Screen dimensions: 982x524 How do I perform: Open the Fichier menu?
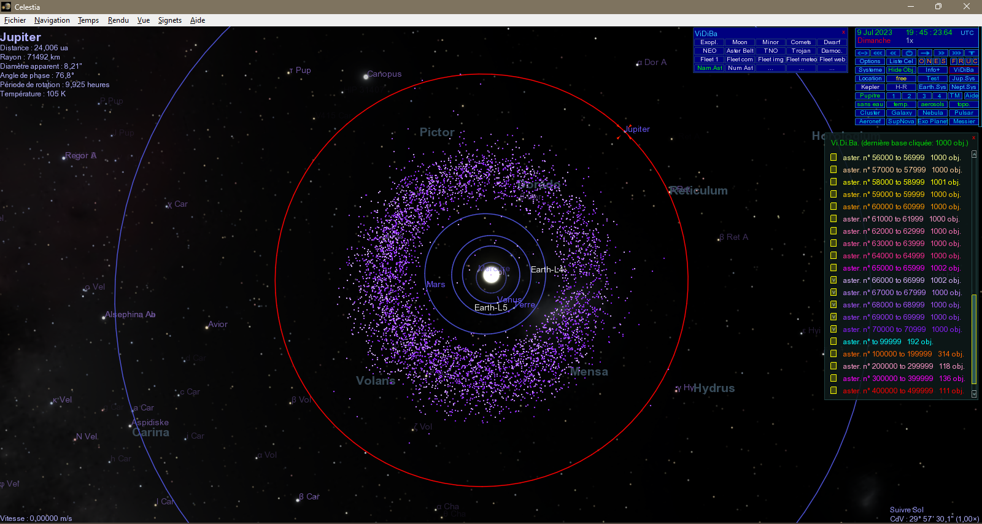coord(15,20)
